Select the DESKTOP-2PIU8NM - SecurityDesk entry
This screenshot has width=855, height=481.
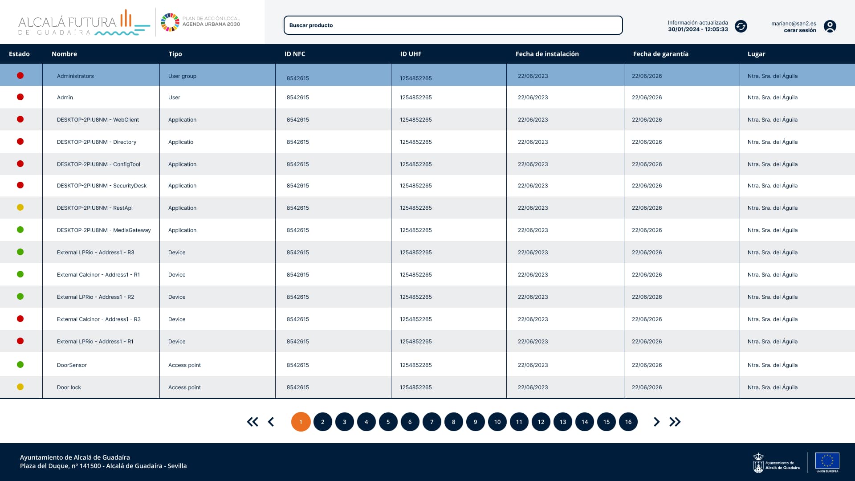(102, 186)
